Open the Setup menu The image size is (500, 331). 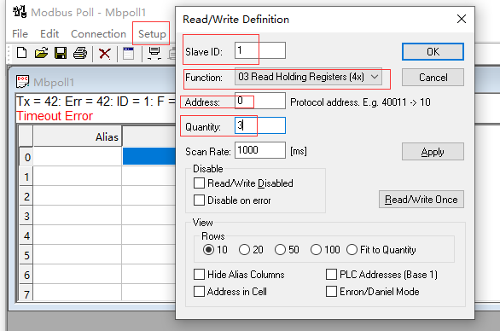(x=152, y=33)
